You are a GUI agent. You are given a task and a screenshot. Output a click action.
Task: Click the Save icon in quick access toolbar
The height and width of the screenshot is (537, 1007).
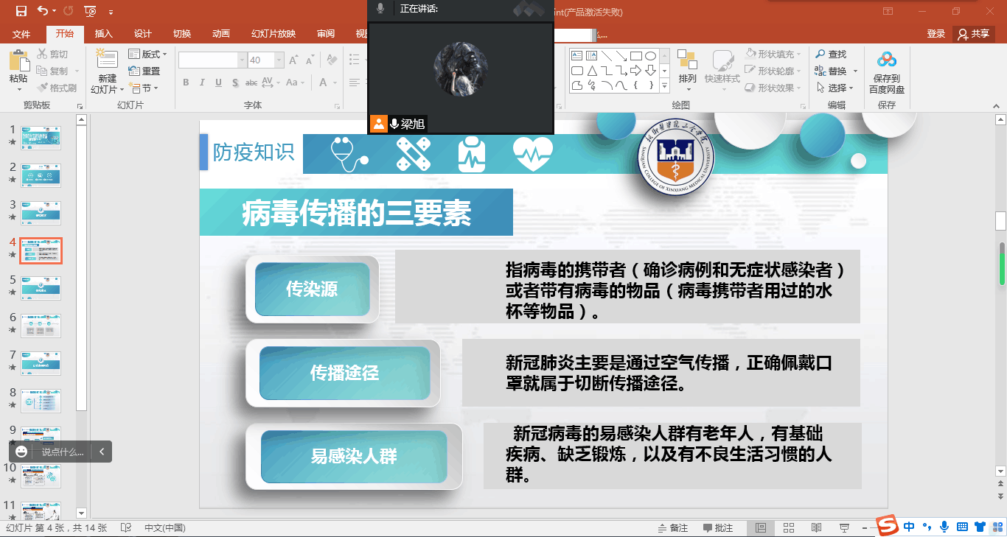[x=21, y=11]
